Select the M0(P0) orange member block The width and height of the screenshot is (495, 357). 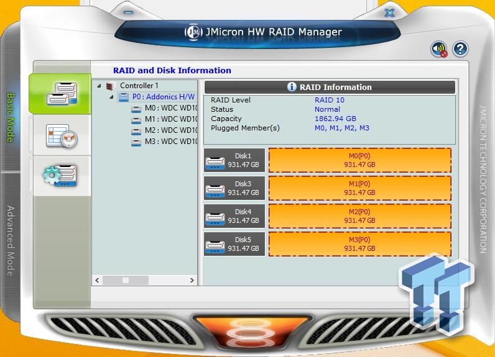359,161
